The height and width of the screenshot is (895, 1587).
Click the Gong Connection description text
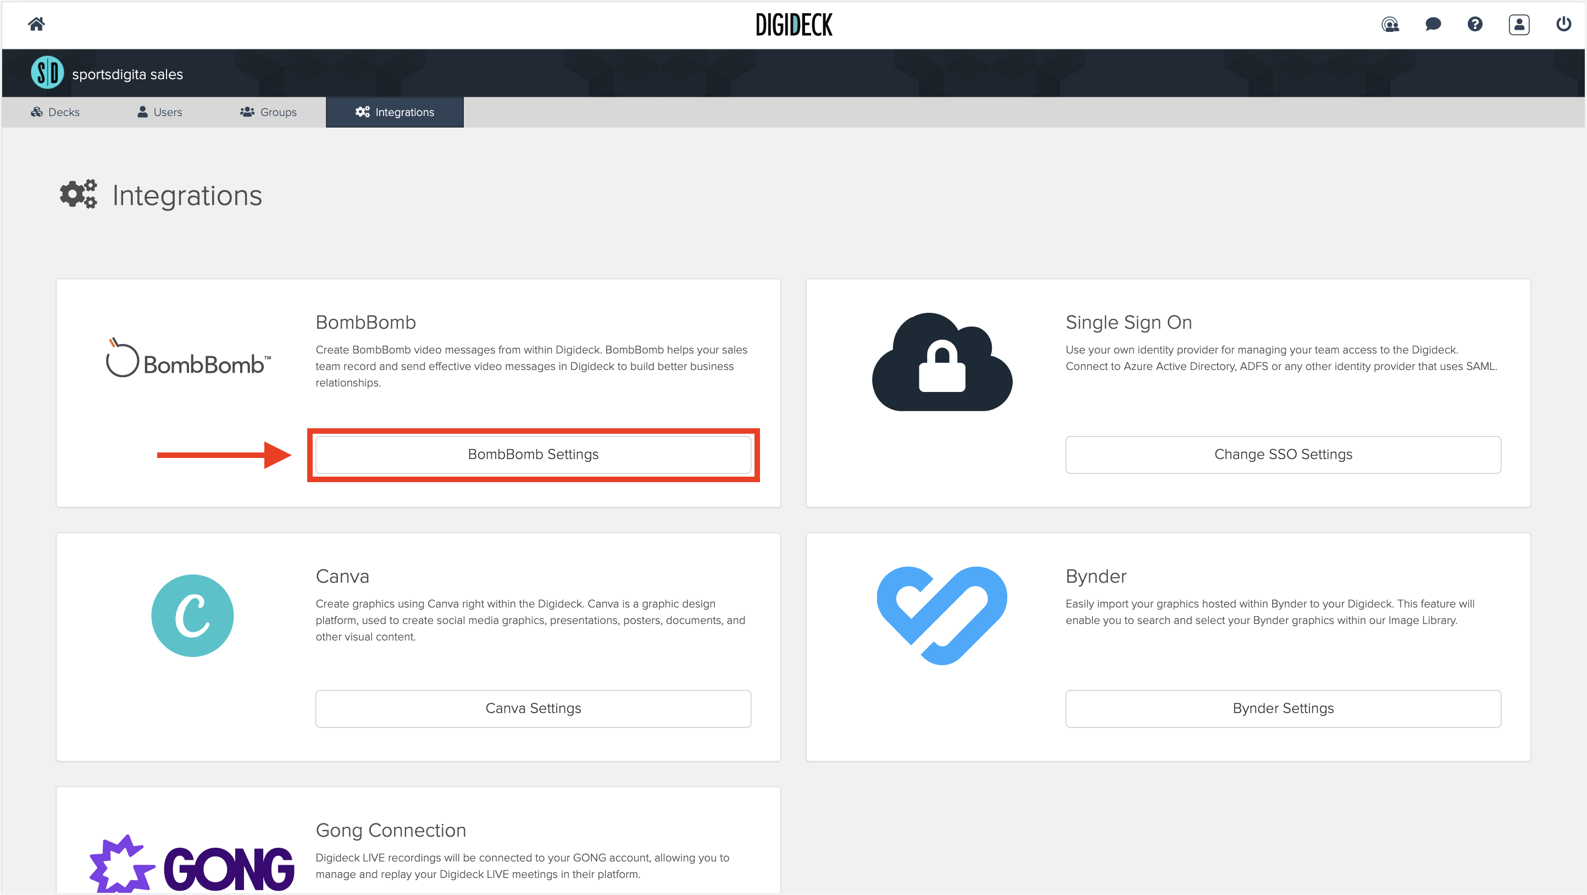click(x=523, y=866)
